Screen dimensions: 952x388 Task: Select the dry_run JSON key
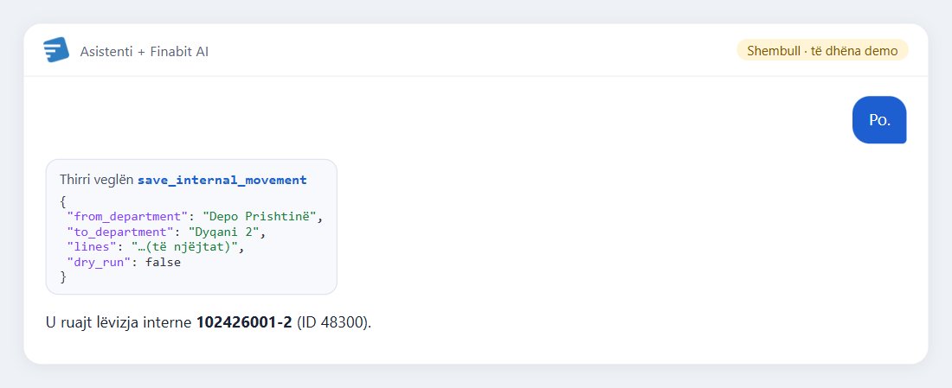tap(97, 263)
